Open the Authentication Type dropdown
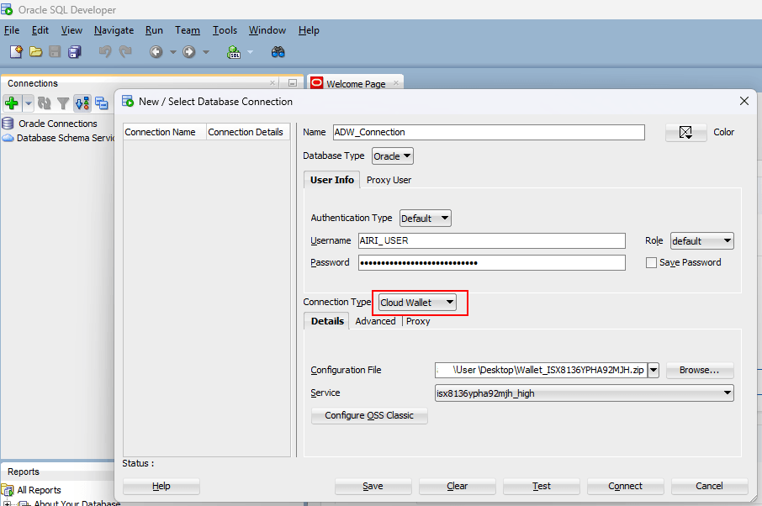 (x=426, y=218)
